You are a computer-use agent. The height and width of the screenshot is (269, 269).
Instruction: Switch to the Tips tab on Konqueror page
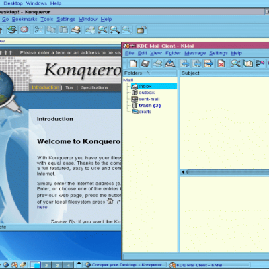[x=69, y=87]
